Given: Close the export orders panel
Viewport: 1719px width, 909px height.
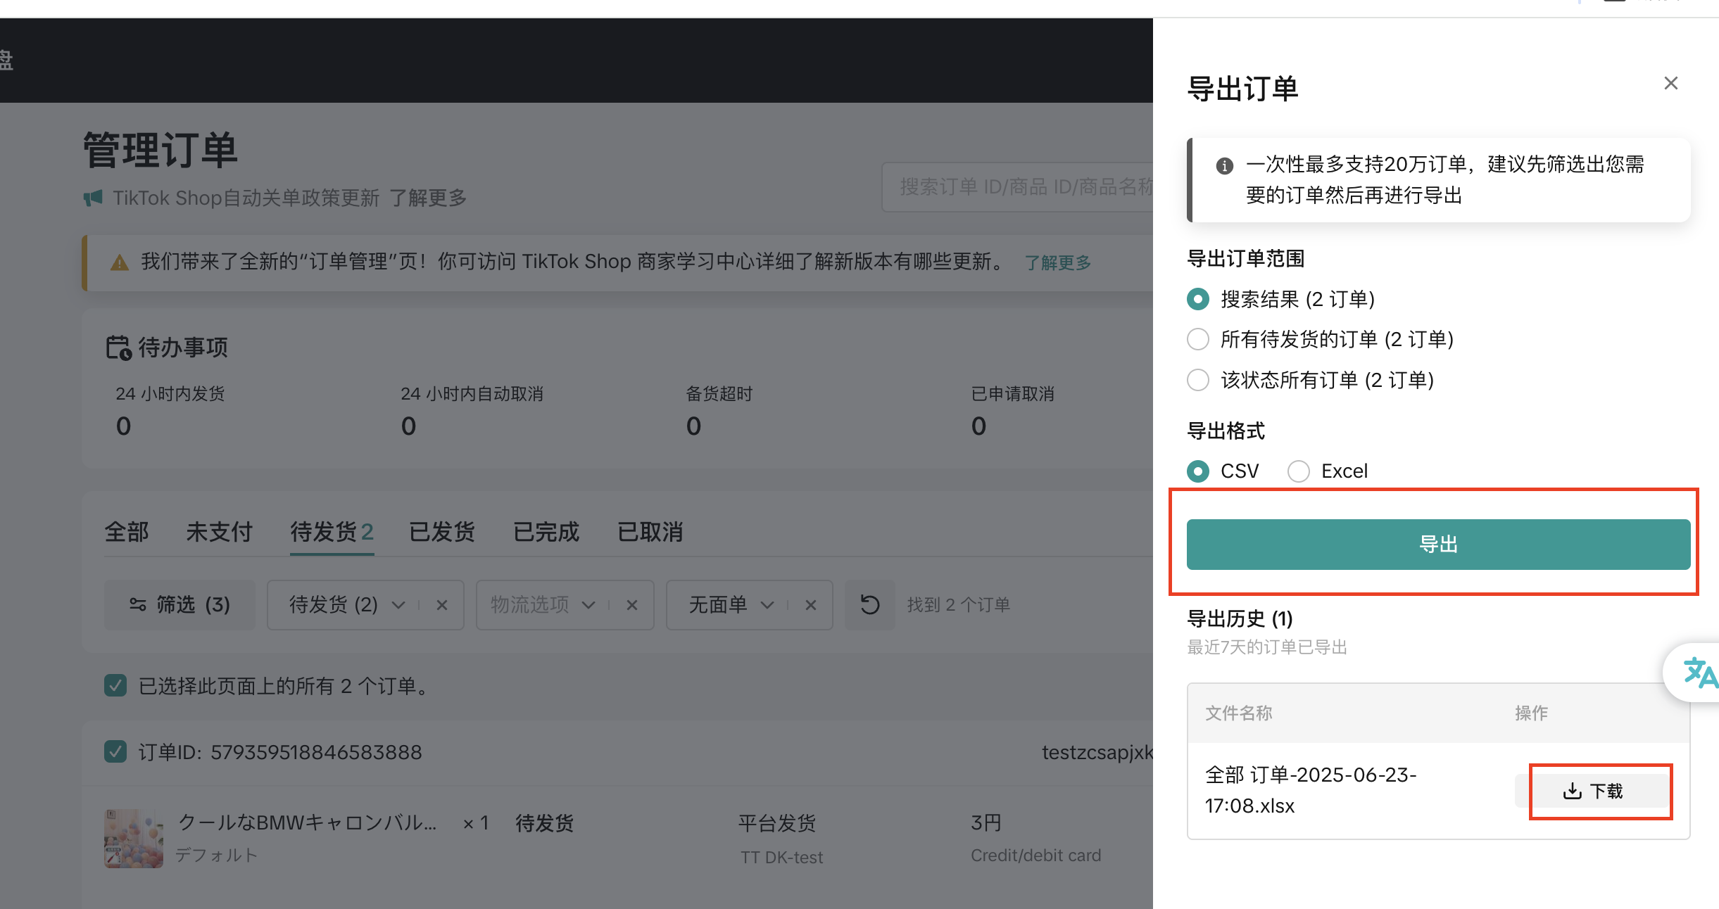Looking at the screenshot, I should point(1670,84).
